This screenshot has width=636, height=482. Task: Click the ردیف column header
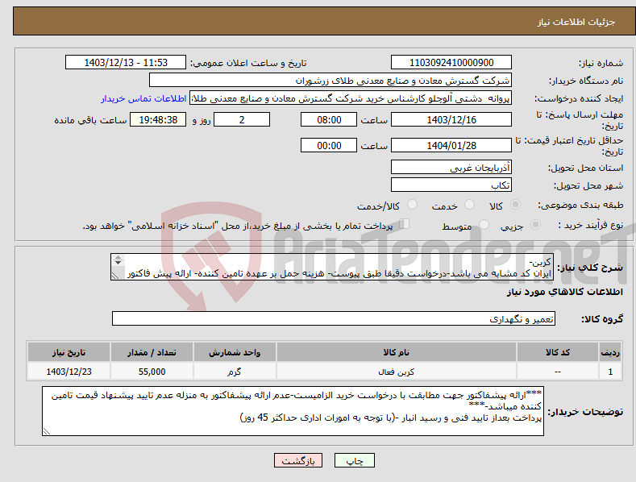[610, 352]
